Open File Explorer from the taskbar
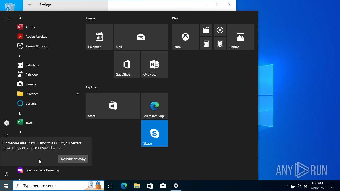 click(x=137, y=186)
